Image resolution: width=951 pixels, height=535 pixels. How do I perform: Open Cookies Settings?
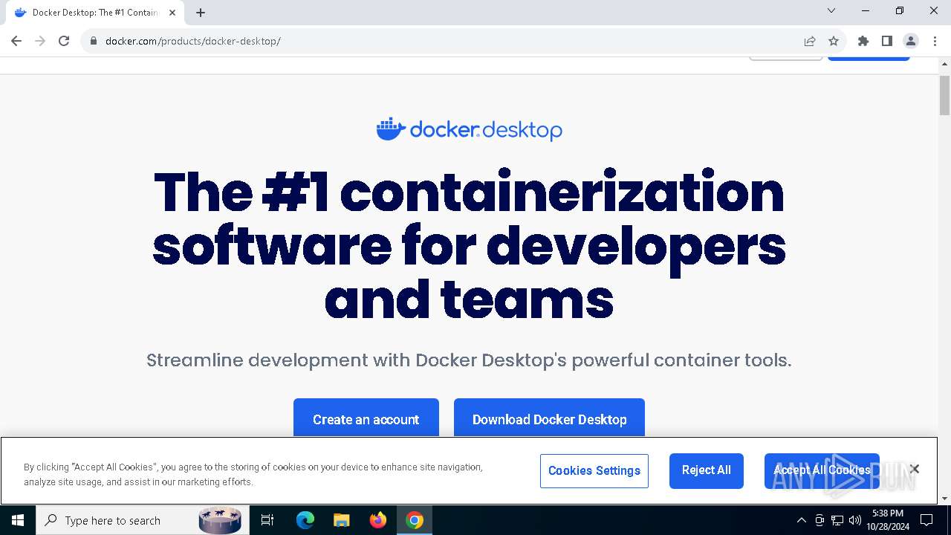594,471
